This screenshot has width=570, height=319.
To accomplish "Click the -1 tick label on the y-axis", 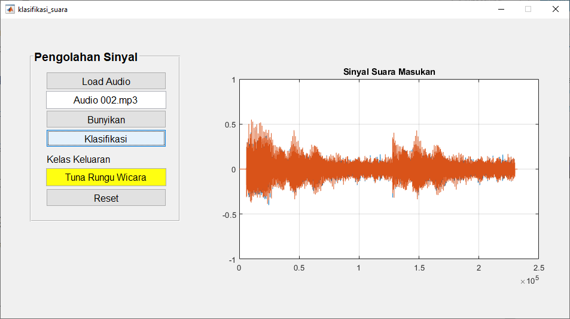I will coord(231,259).
